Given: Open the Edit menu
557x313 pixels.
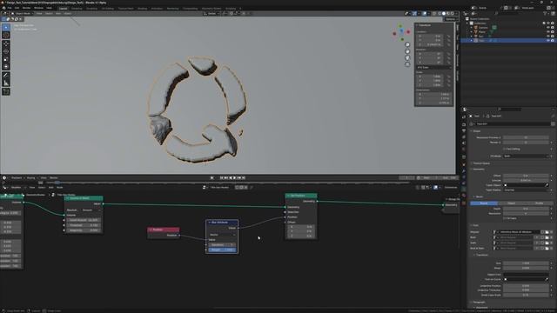Looking at the screenshot, I should click(17, 8).
